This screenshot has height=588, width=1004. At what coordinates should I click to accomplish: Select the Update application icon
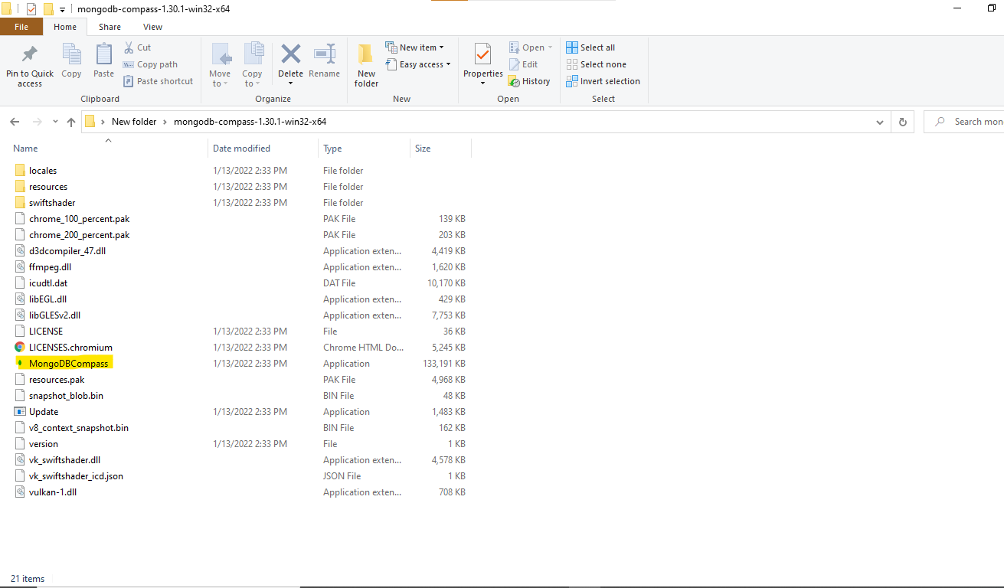click(x=20, y=412)
